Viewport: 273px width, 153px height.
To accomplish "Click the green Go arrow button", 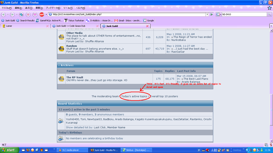I will (212, 14).
